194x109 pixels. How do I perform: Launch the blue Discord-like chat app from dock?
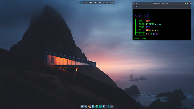click(x=93, y=106)
